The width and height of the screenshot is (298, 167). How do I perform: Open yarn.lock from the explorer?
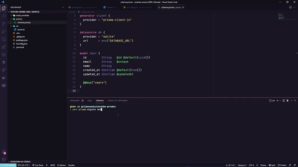[20, 47]
